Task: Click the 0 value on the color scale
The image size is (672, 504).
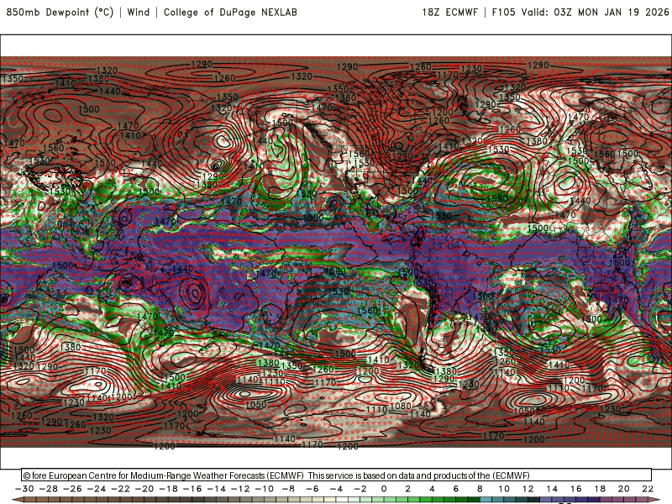Action: pos(384,489)
